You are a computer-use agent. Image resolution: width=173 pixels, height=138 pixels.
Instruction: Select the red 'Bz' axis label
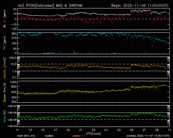point(5,21)
